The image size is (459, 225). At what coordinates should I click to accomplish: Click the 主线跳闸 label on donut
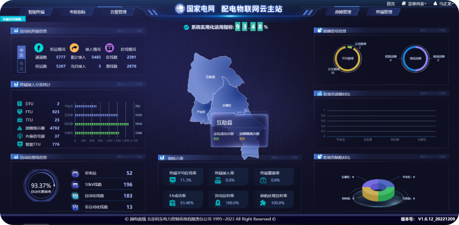click(x=360, y=44)
